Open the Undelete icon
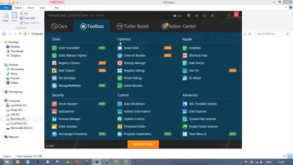The width and height of the screenshot is (293, 165). [x=184, y=48]
